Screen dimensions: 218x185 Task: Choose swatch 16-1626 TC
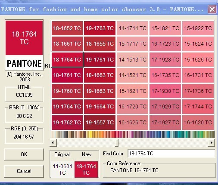pyautogui.click(x=132, y=123)
